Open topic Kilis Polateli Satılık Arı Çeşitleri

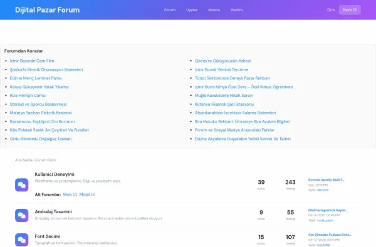pos(50,130)
